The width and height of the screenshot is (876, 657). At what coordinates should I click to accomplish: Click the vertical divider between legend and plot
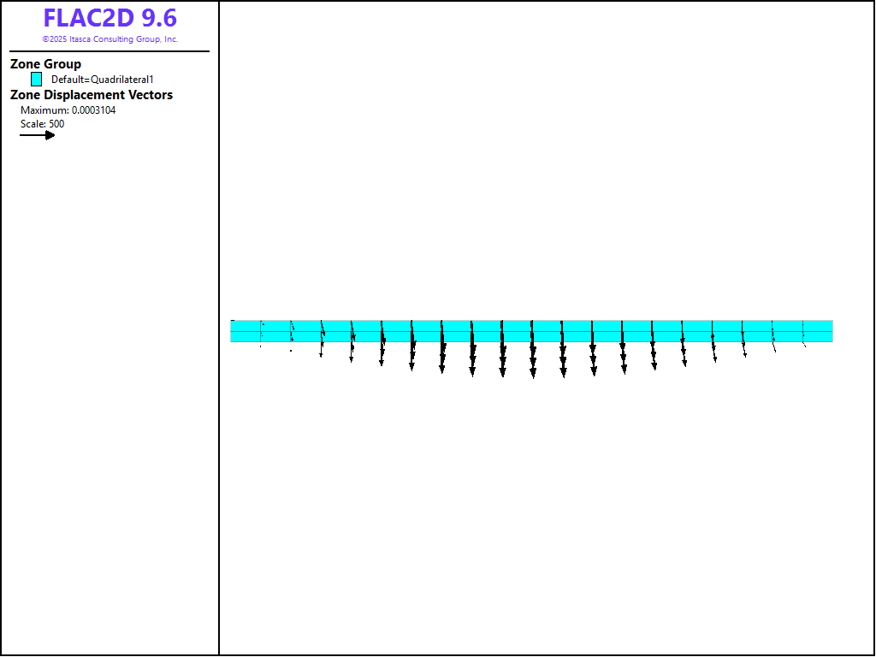[x=219, y=342]
